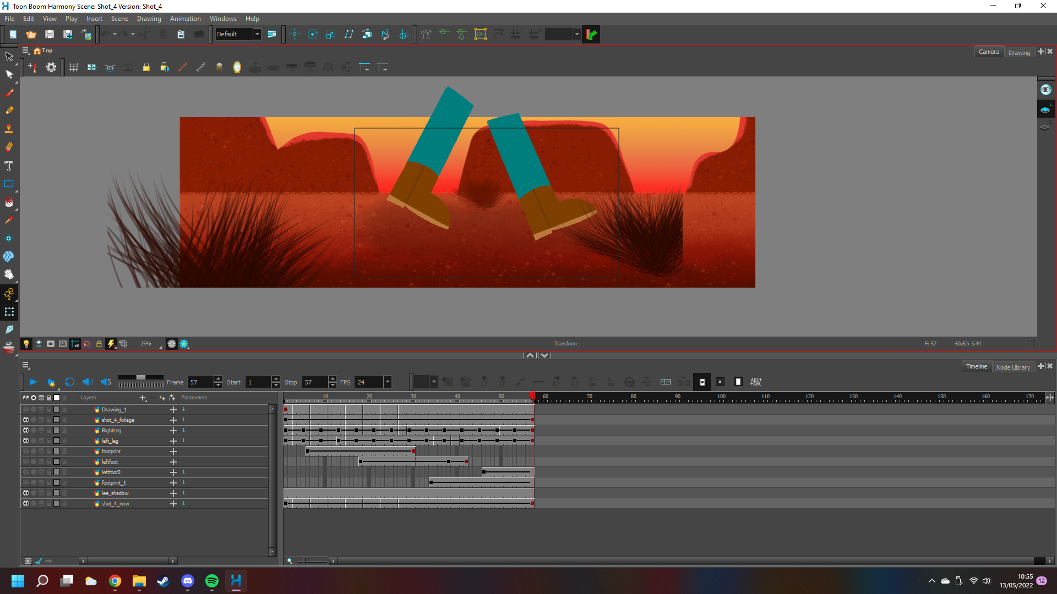
Task: Open the File menu
Action: [x=9, y=18]
